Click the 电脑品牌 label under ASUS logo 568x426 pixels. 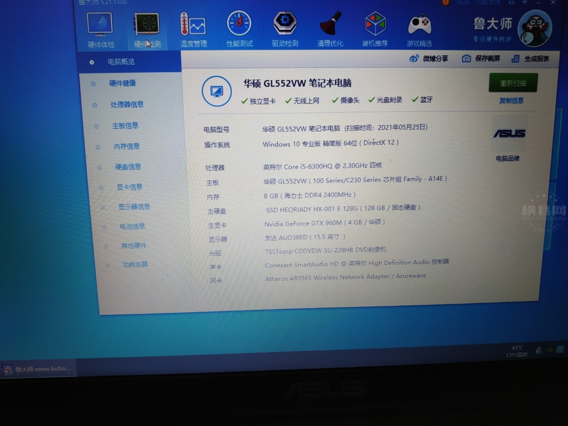click(x=507, y=159)
